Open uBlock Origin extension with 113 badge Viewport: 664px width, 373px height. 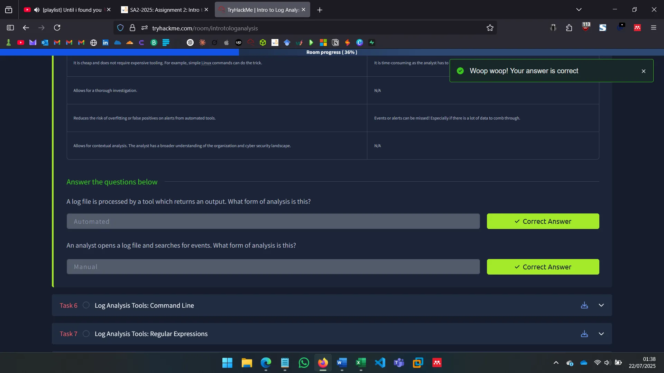585,28
